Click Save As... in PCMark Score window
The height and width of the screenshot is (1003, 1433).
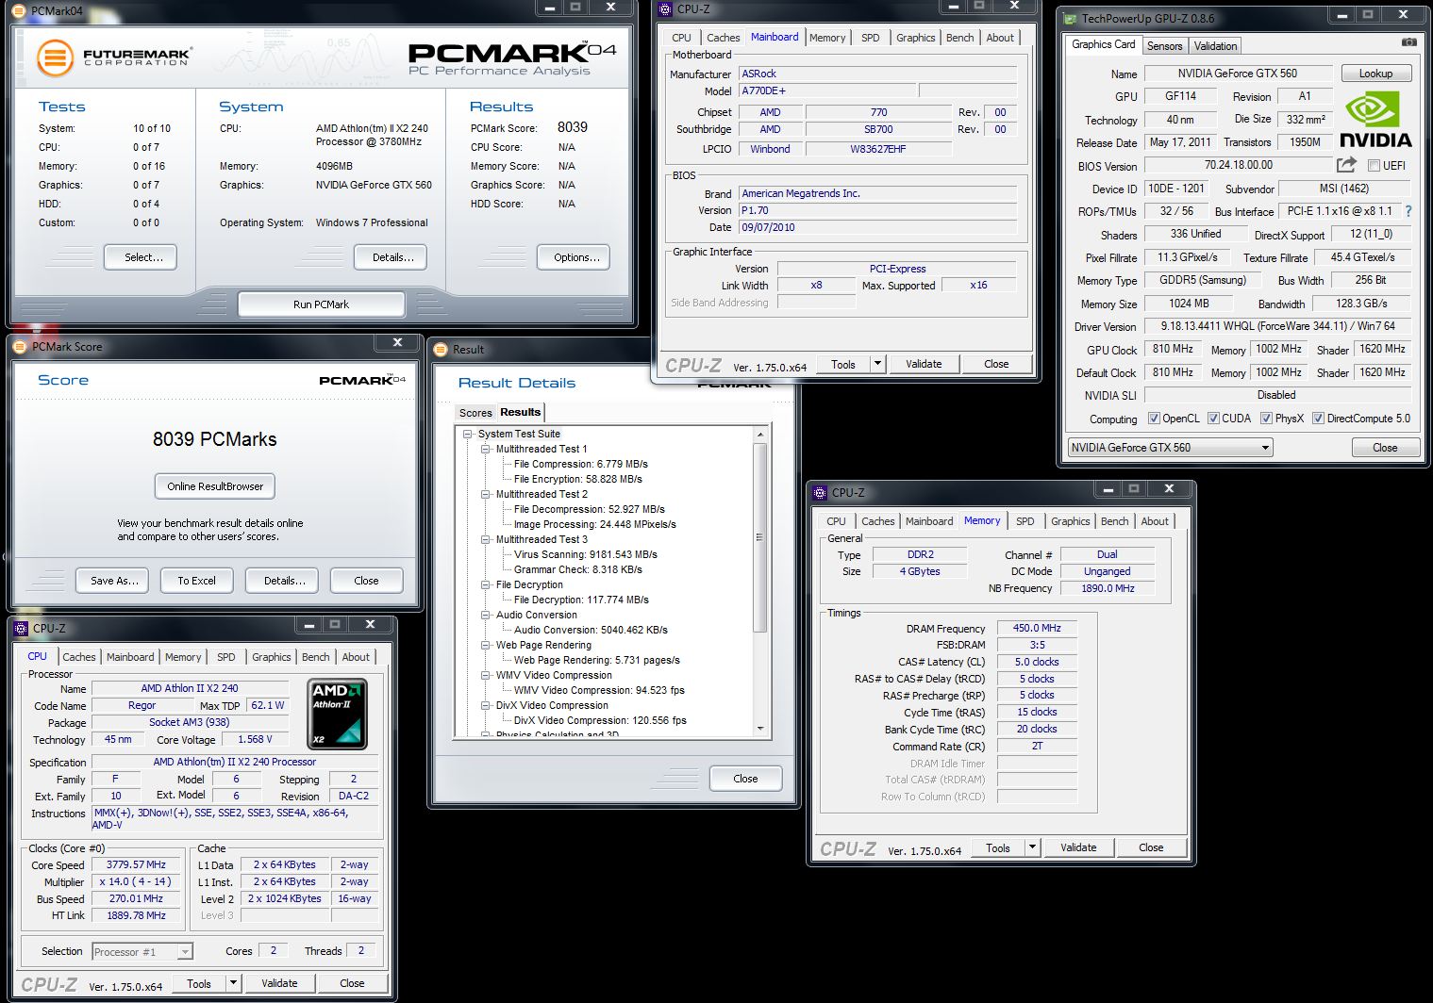(x=114, y=581)
